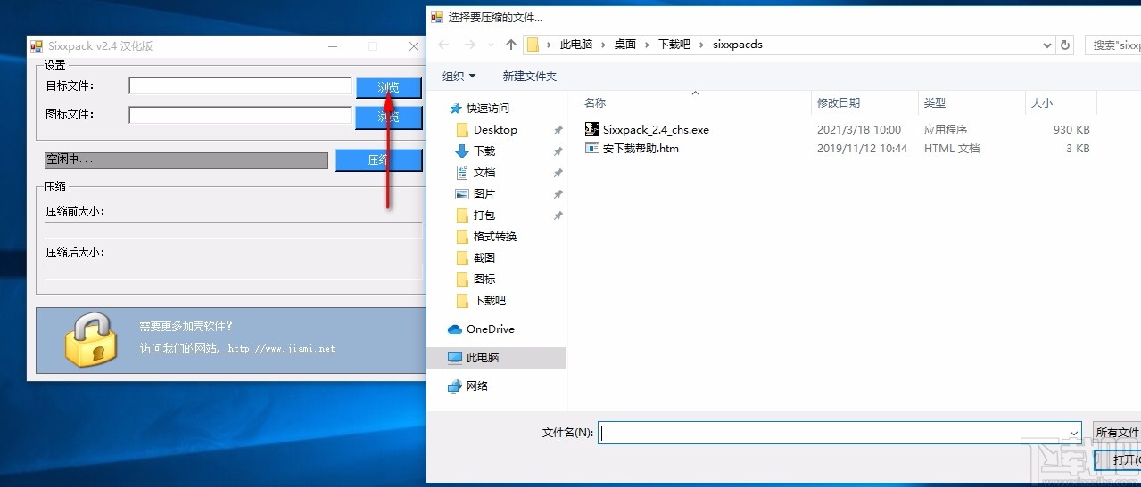Click the 空闲中 status progress bar
The width and height of the screenshot is (1141, 487).
(186, 160)
